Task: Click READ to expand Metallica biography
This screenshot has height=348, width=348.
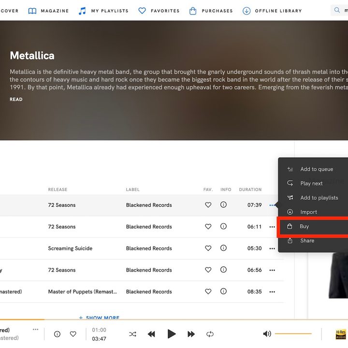Action: click(16, 100)
